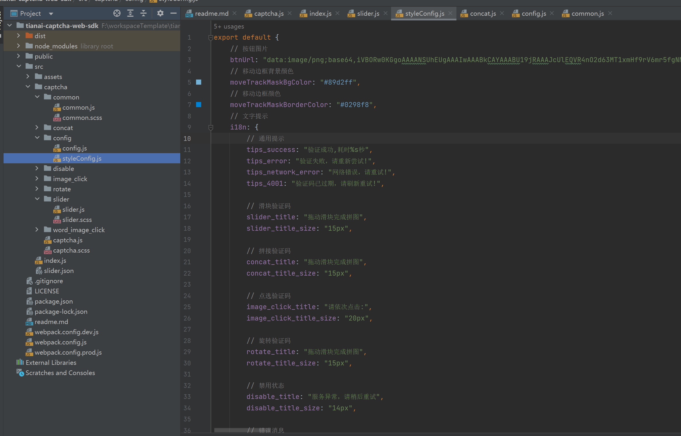The width and height of the screenshot is (681, 436).
Task: Fold the export default code block
Action: tap(210, 38)
